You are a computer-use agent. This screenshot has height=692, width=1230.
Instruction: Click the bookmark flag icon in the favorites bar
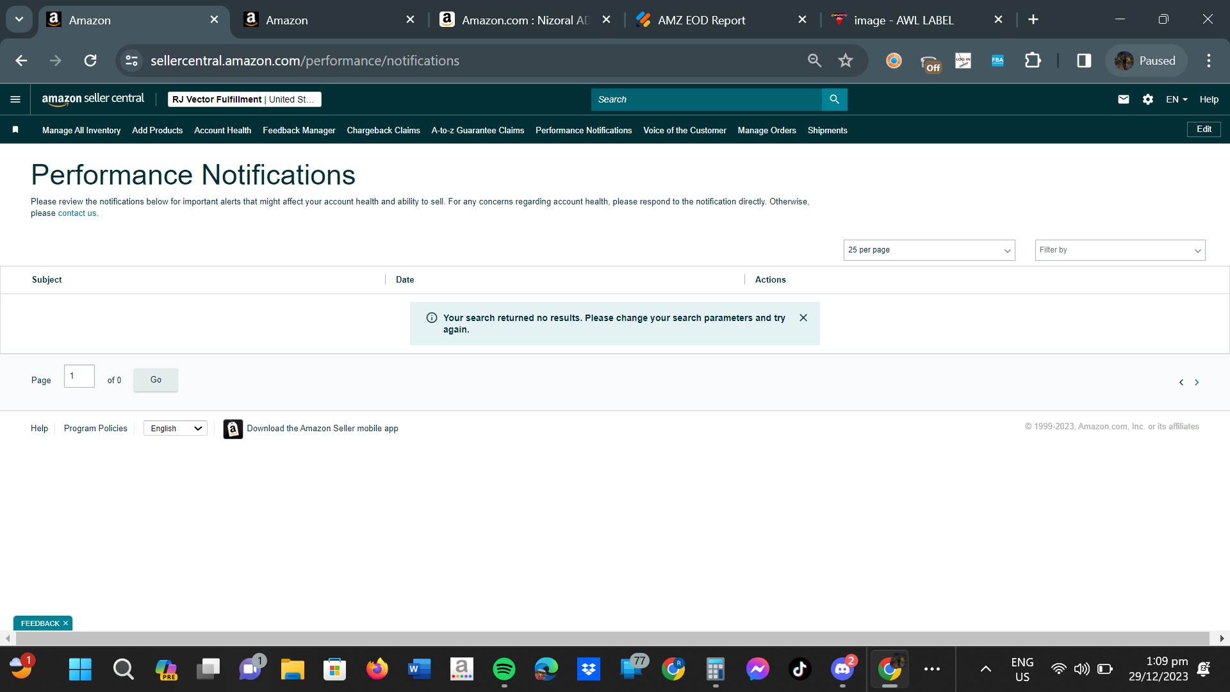tap(15, 129)
